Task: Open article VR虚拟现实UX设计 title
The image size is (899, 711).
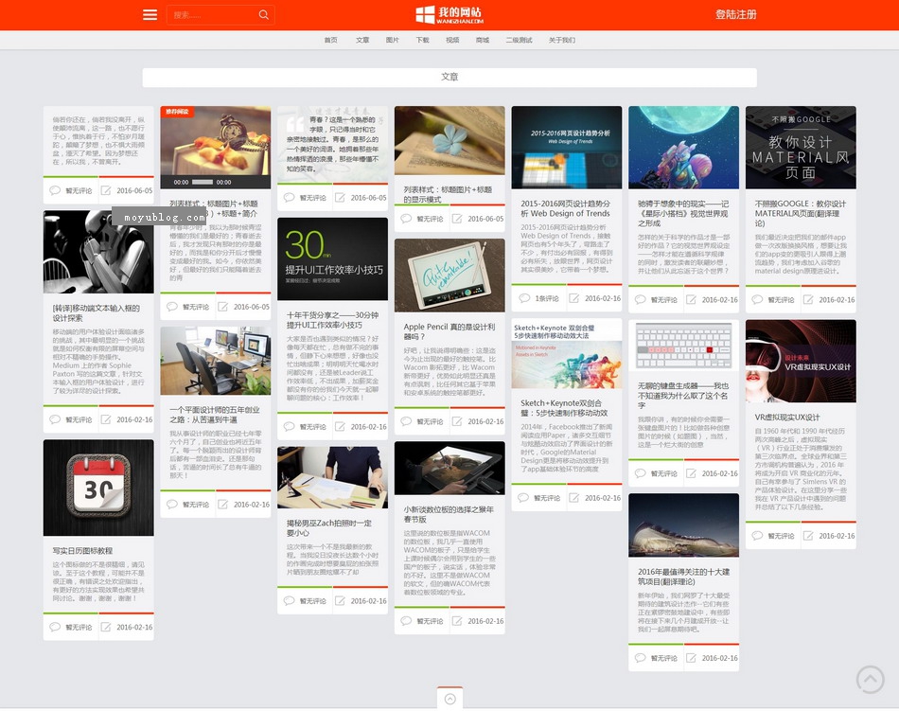Action: [787, 417]
